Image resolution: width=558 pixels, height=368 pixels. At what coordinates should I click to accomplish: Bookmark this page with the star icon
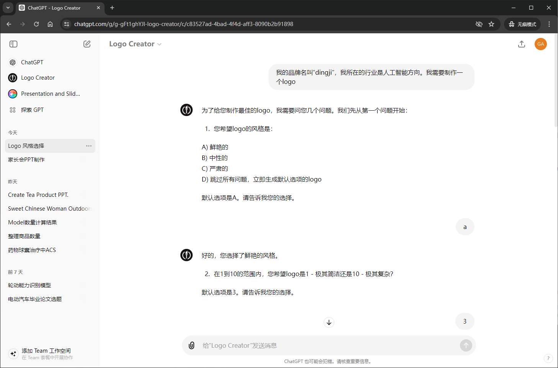pos(491,24)
